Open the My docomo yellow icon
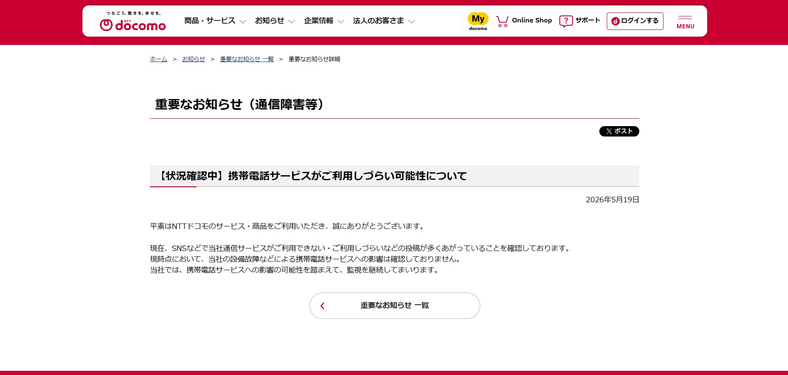 [x=478, y=21]
